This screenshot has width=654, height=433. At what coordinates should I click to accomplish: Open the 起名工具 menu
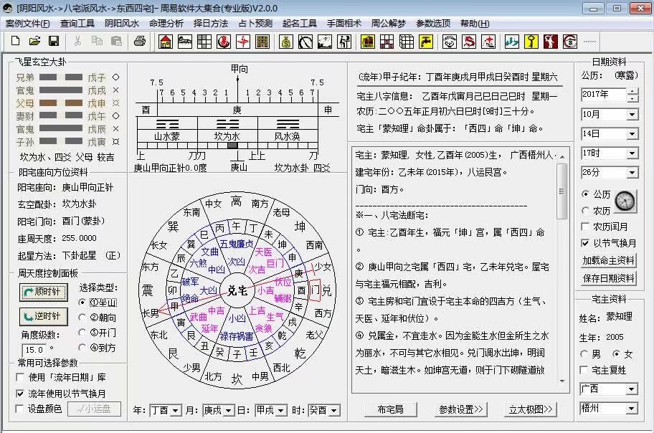[x=300, y=23]
